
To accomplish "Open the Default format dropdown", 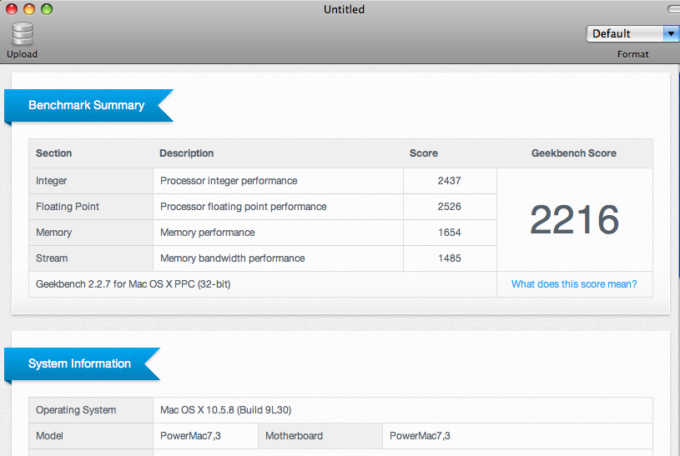I will 624,33.
